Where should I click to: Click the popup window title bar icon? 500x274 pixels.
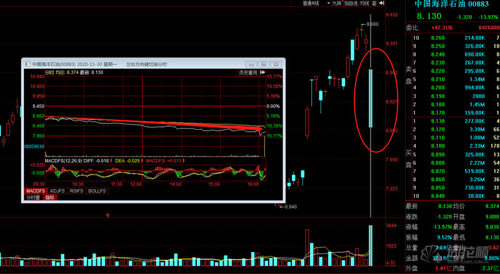27,64
